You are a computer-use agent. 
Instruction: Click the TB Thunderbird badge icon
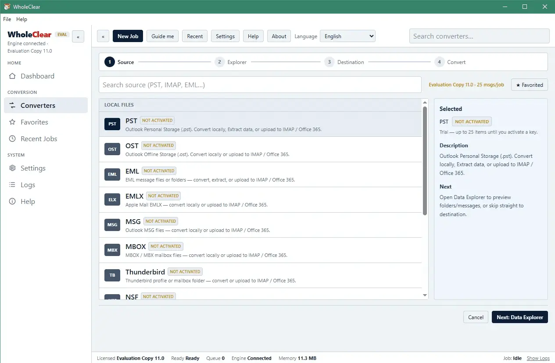(112, 275)
